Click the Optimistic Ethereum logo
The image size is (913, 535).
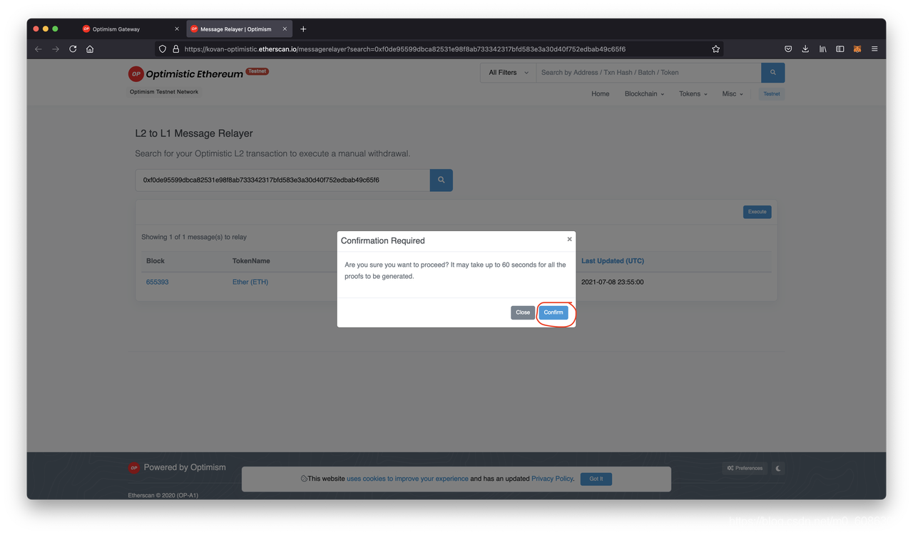click(x=185, y=73)
